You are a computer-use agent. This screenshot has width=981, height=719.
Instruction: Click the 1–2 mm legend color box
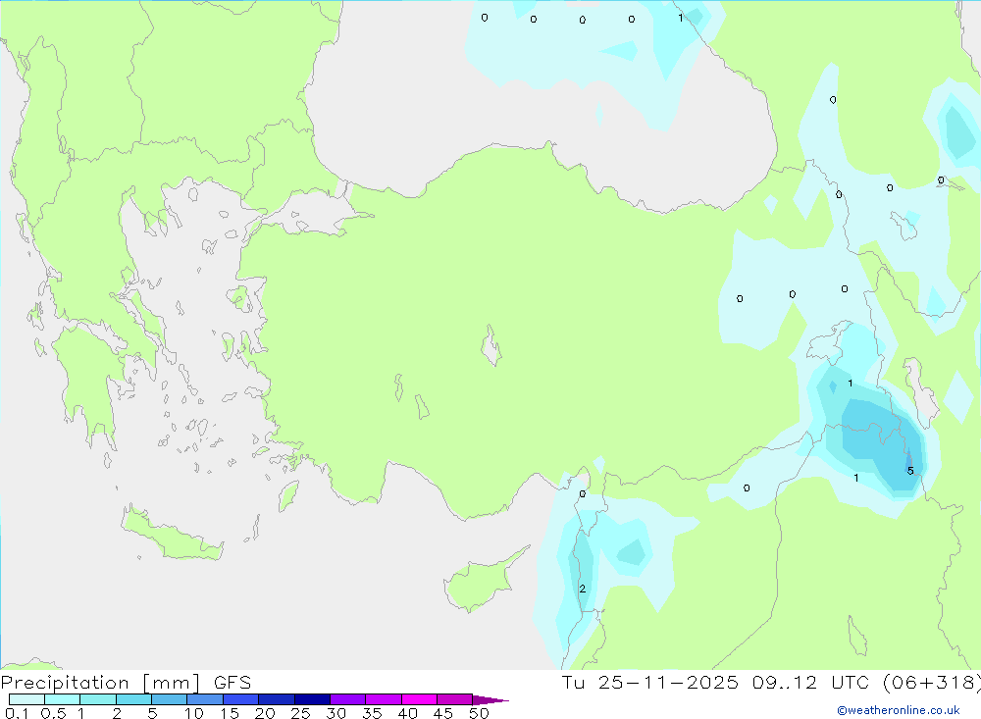click(x=98, y=699)
